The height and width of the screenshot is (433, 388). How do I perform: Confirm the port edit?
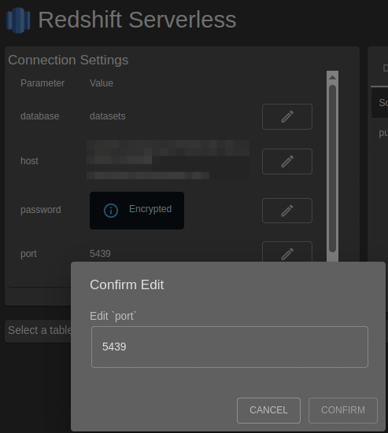(x=343, y=410)
